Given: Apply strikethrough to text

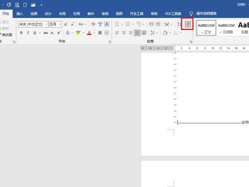Looking at the screenshot, I should tap(46, 33).
